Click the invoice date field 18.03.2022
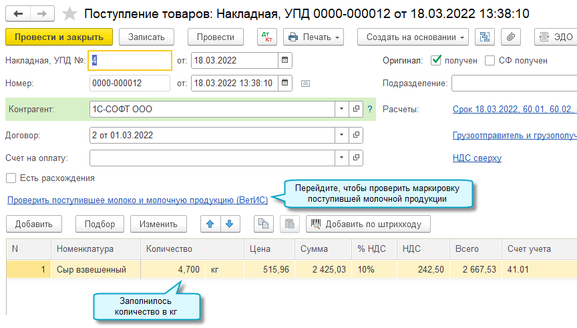 click(234, 60)
